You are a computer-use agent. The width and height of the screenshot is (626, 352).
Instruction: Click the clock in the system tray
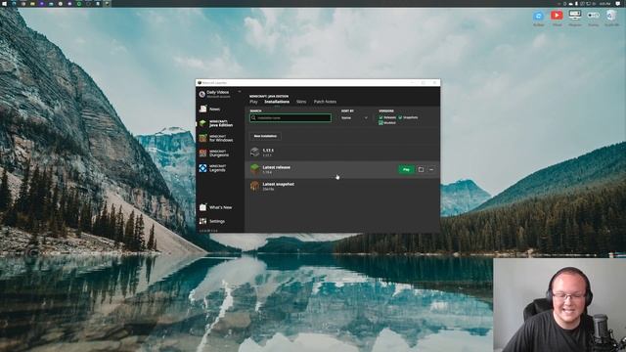[x=604, y=4]
